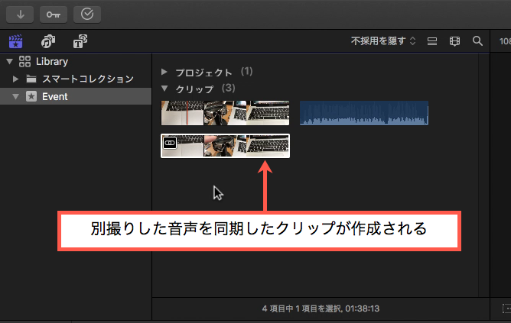Click the import media down-arrow button
511x323 pixels.
(20, 15)
